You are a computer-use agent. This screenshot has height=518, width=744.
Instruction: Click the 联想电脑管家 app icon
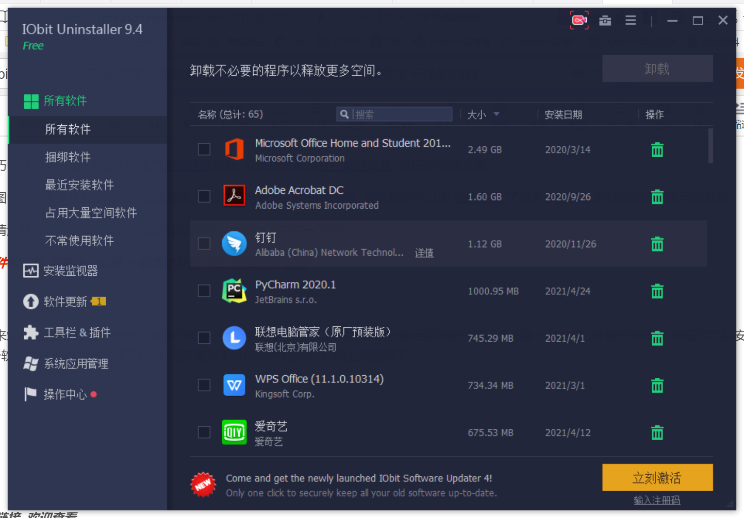(x=234, y=338)
